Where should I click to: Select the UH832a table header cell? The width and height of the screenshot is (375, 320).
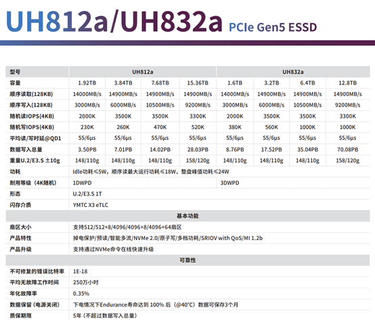click(293, 72)
